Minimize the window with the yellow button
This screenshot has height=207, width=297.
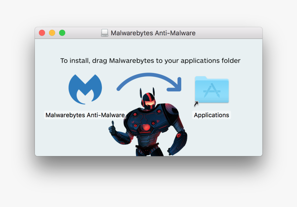(52, 33)
